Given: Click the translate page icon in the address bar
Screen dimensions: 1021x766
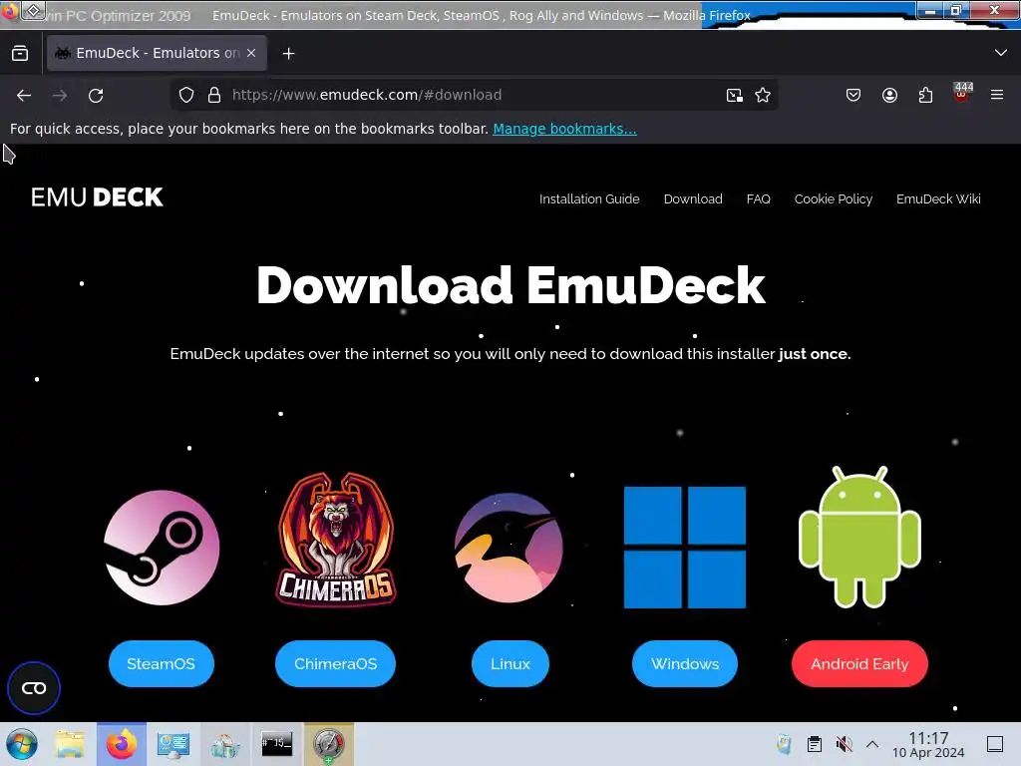Looking at the screenshot, I should [735, 95].
